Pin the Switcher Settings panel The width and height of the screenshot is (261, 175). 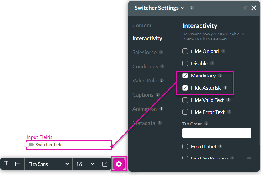pyautogui.click(x=245, y=8)
